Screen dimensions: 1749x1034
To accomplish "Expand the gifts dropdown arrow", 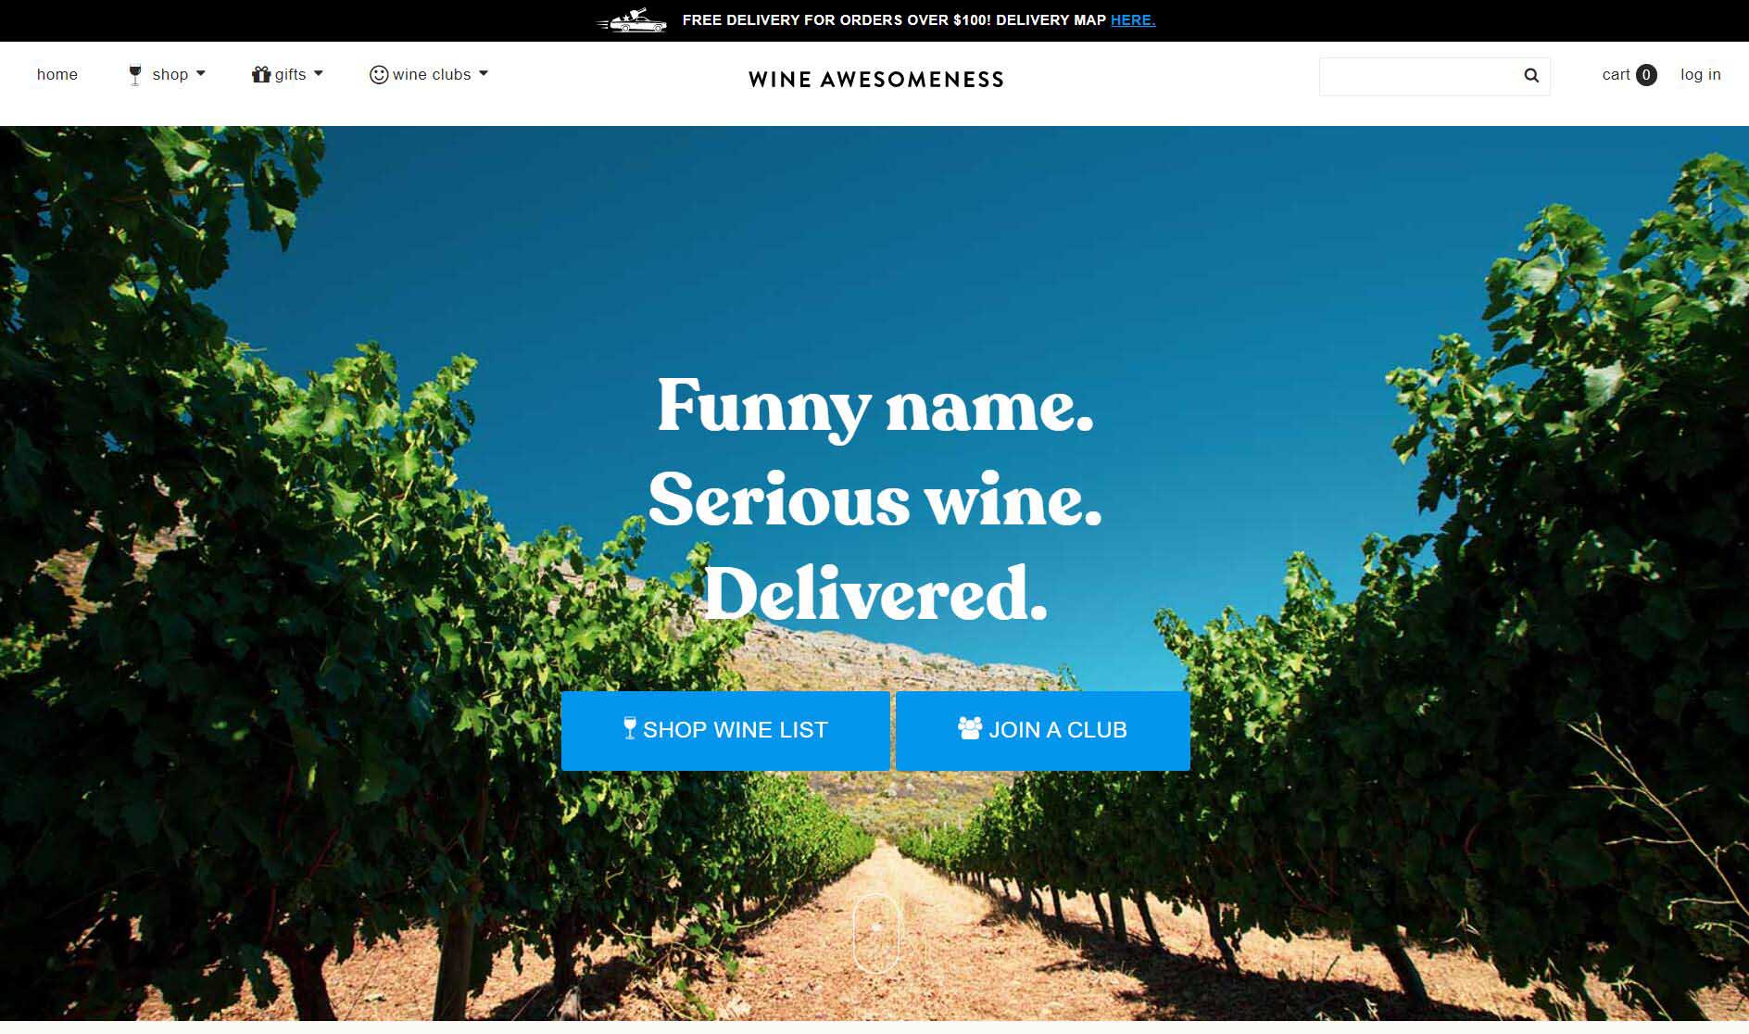I will [319, 73].
